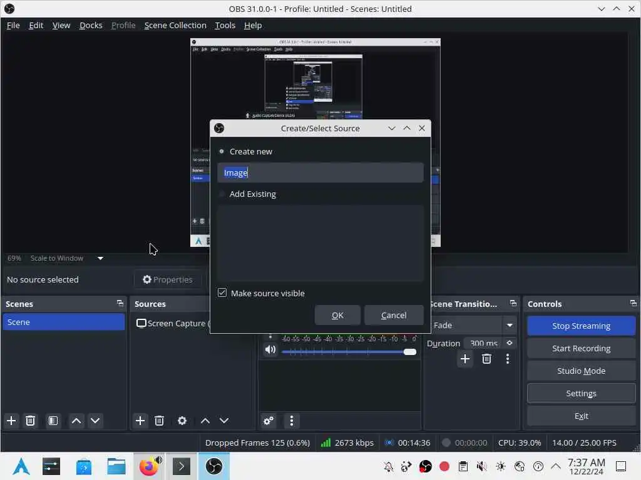
Task: Click the show desktop tray icon
Action: click(620, 466)
